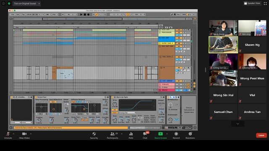Click the Decay Time knob

pos(75,120)
